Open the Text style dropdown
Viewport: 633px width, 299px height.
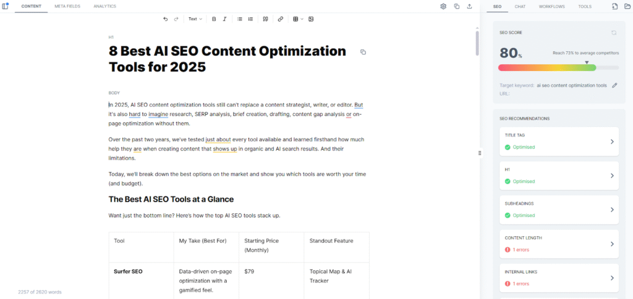[x=195, y=19]
